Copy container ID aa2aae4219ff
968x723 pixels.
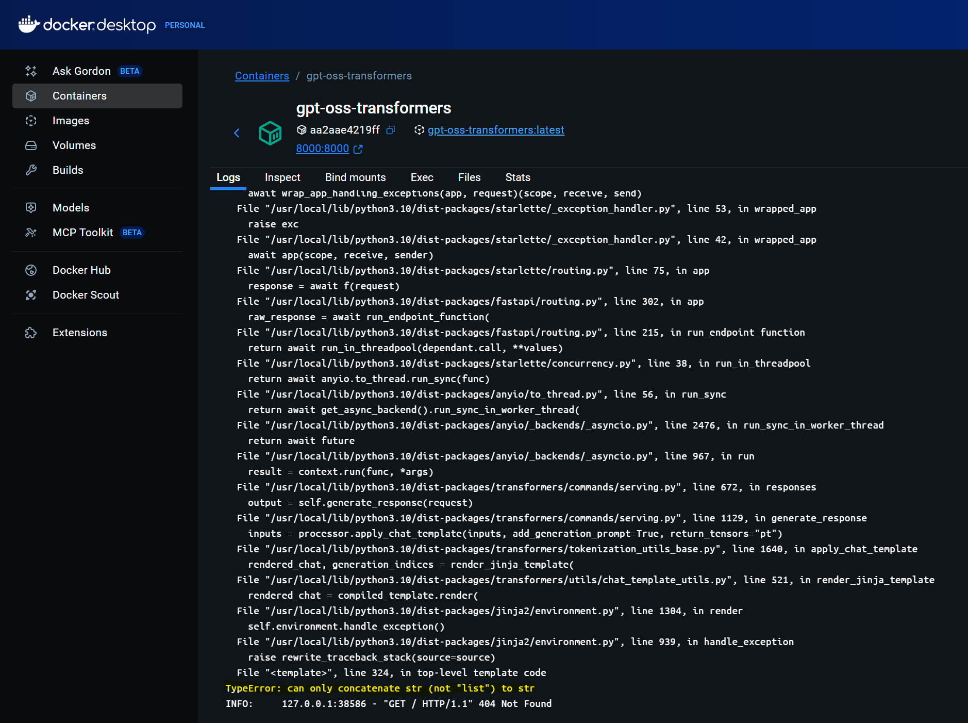pos(391,130)
